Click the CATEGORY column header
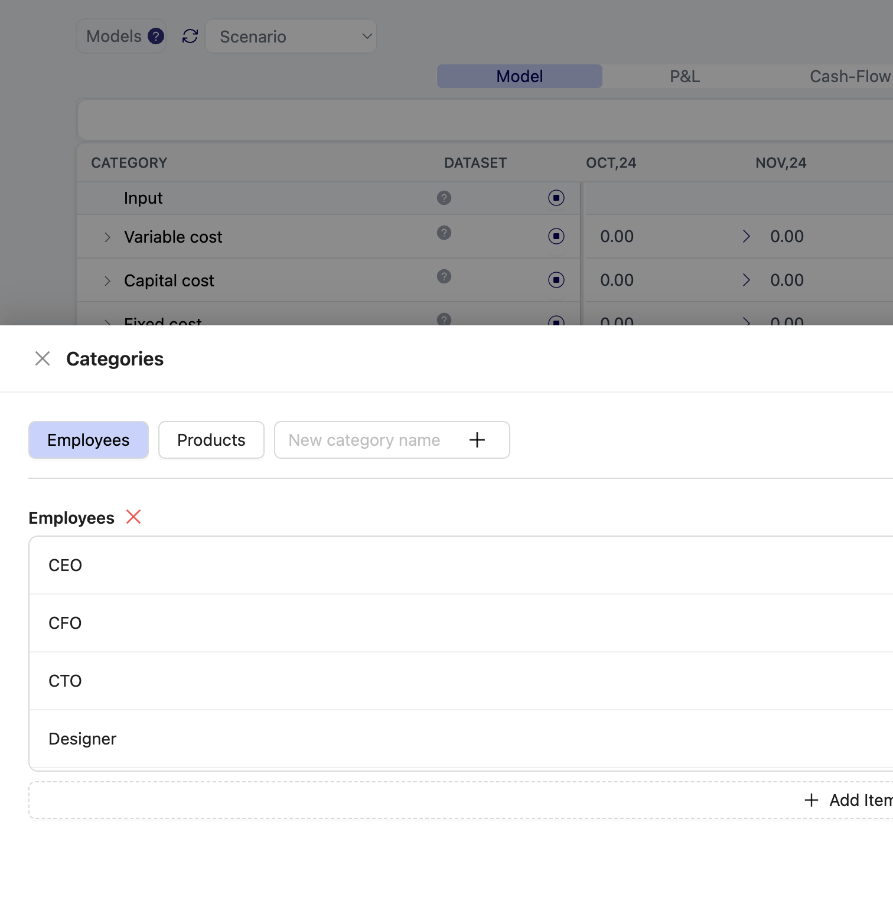Screen dimensions: 893x901 click(x=129, y=163)
